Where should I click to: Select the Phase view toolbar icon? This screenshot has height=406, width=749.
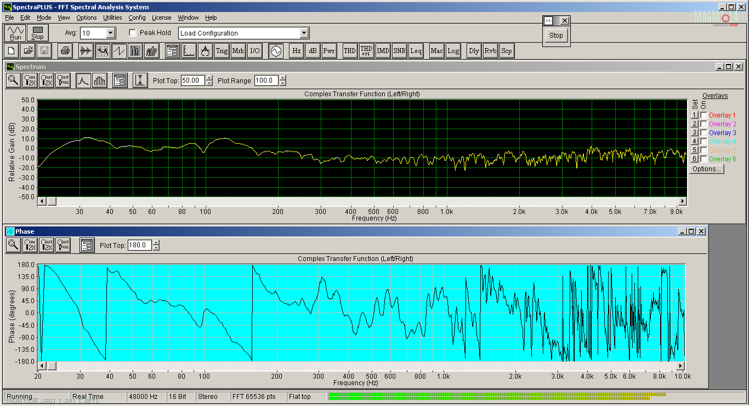click(x=118, y=51)
